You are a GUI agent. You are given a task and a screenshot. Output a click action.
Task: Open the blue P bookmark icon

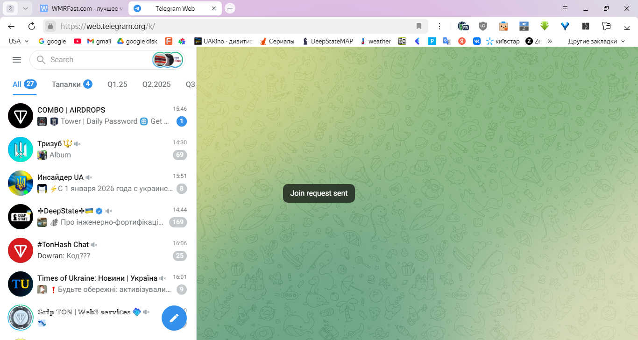click(432, 41)
